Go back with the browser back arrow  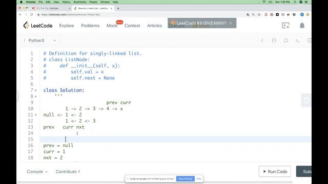tap(20, 15)
